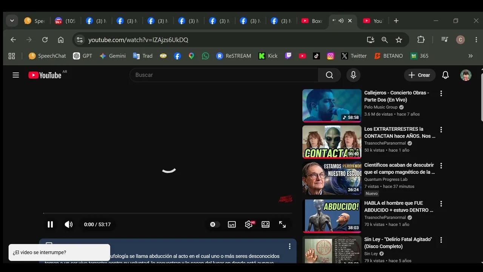The width and height of the screenshot is (483, 272).
Task: Go back with browser back arrow
Action: tap(13, 40)
